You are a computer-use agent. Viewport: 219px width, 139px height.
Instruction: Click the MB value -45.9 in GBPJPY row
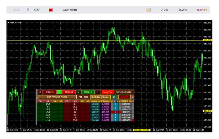click(x=48, y=112)
